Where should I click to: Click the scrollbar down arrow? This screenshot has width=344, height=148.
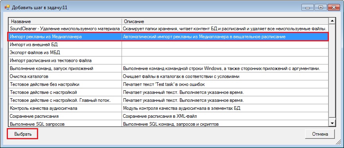[x=332, y=123]
